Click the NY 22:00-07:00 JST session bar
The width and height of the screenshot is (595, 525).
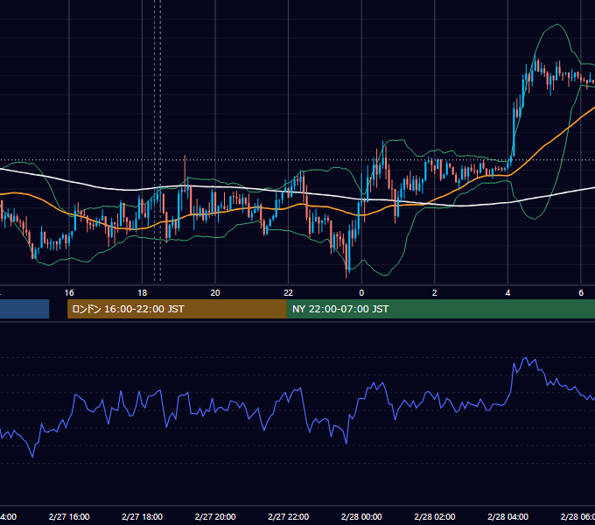click(x=440, y=309)
